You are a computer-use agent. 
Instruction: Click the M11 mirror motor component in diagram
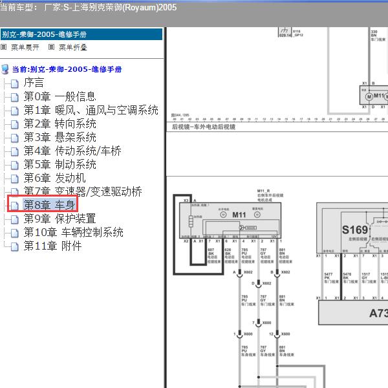coord(230,221)
